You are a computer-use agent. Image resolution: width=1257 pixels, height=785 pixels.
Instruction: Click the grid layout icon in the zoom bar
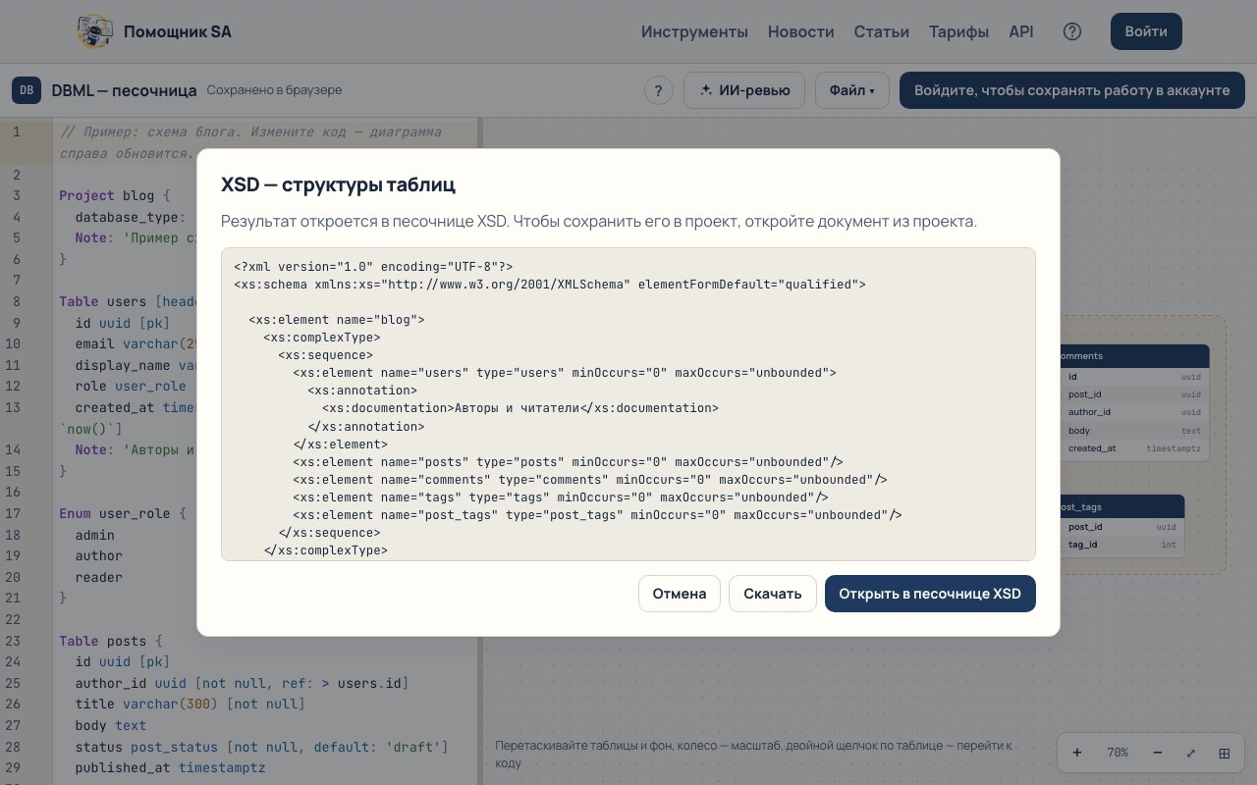(1225, 753)
